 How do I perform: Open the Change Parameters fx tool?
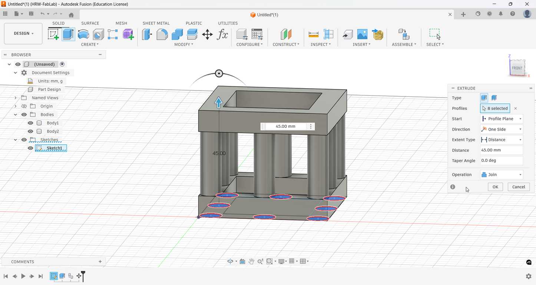(222, 35)
